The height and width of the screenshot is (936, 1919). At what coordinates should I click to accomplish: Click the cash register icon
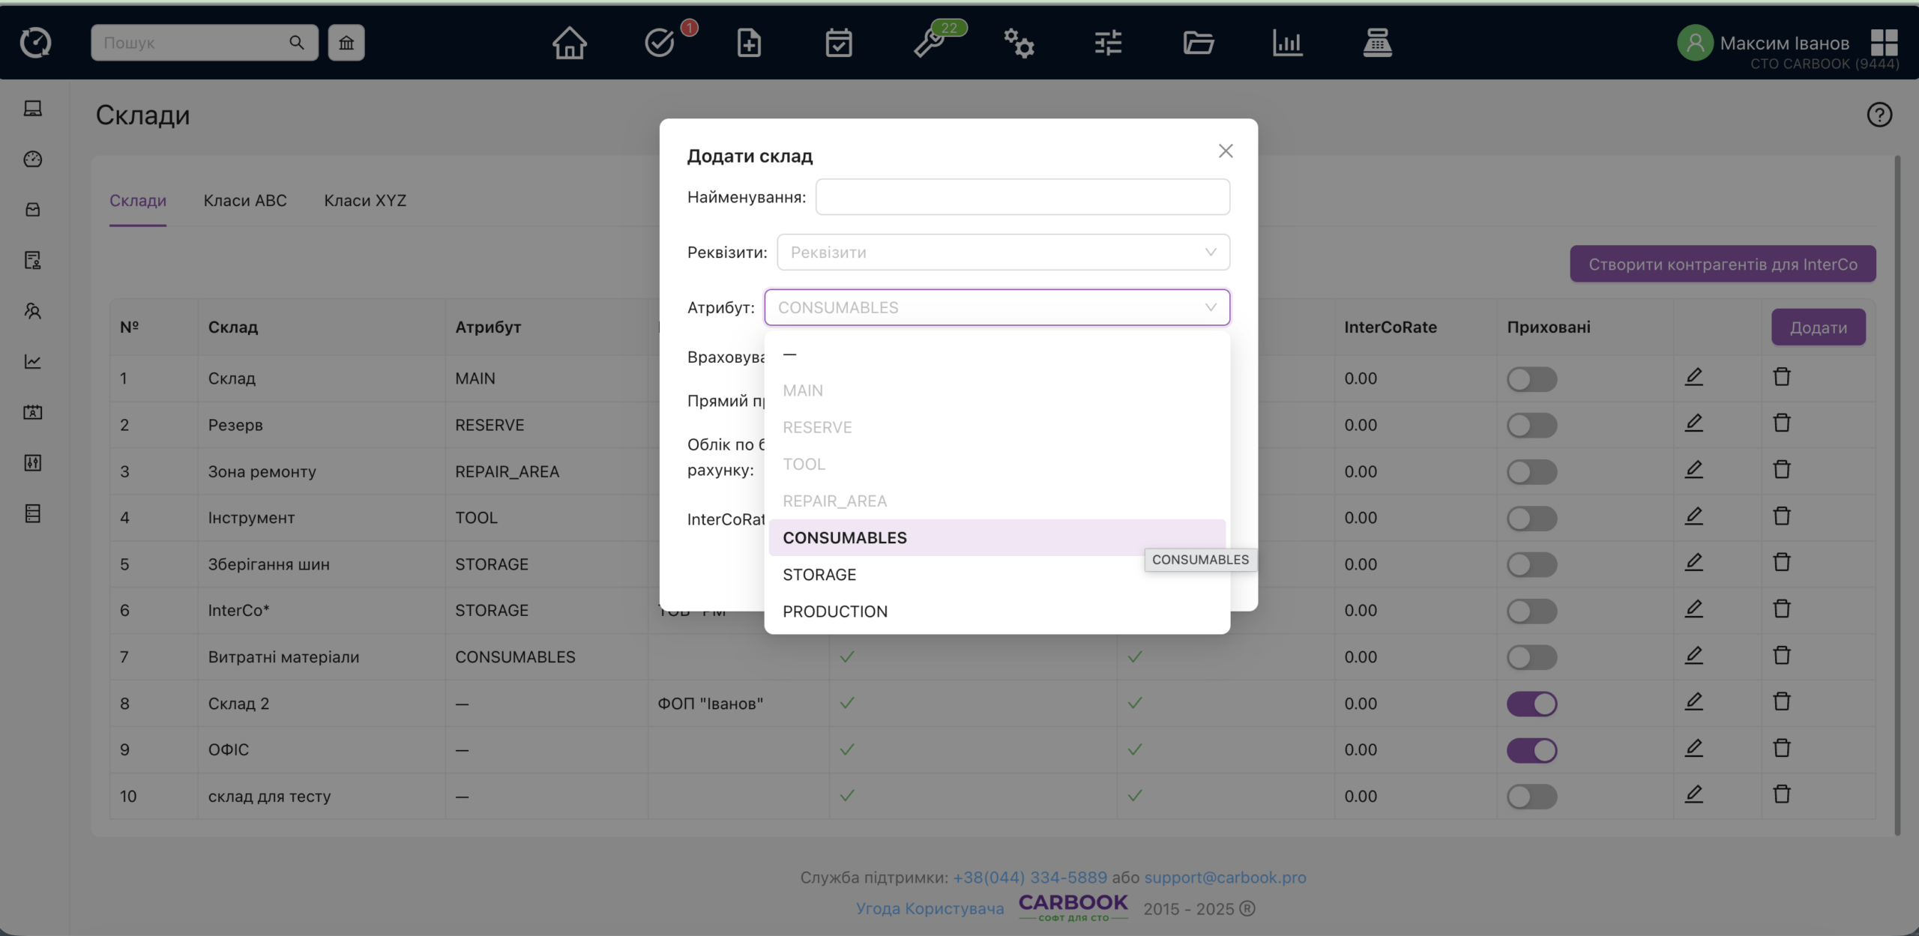coord(1377,43)
